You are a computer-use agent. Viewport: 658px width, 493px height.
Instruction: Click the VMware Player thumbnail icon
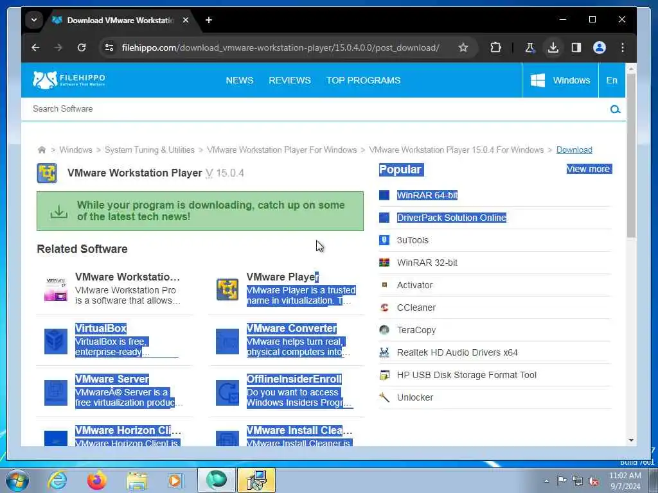(x=227, y=290)
